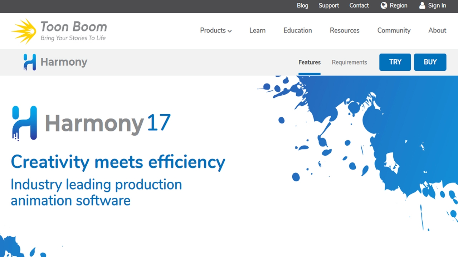Click the Toon Boom wordmark text

click(x=73, y=26)
